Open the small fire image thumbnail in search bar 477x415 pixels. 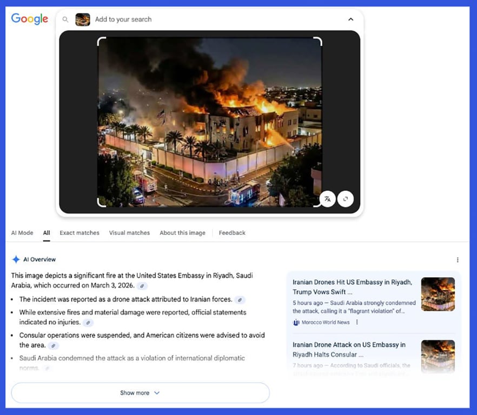(83, 19)
